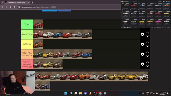The image size is (171, 96).
Task: Show hidden system tray icons
Action: (139, 93)
